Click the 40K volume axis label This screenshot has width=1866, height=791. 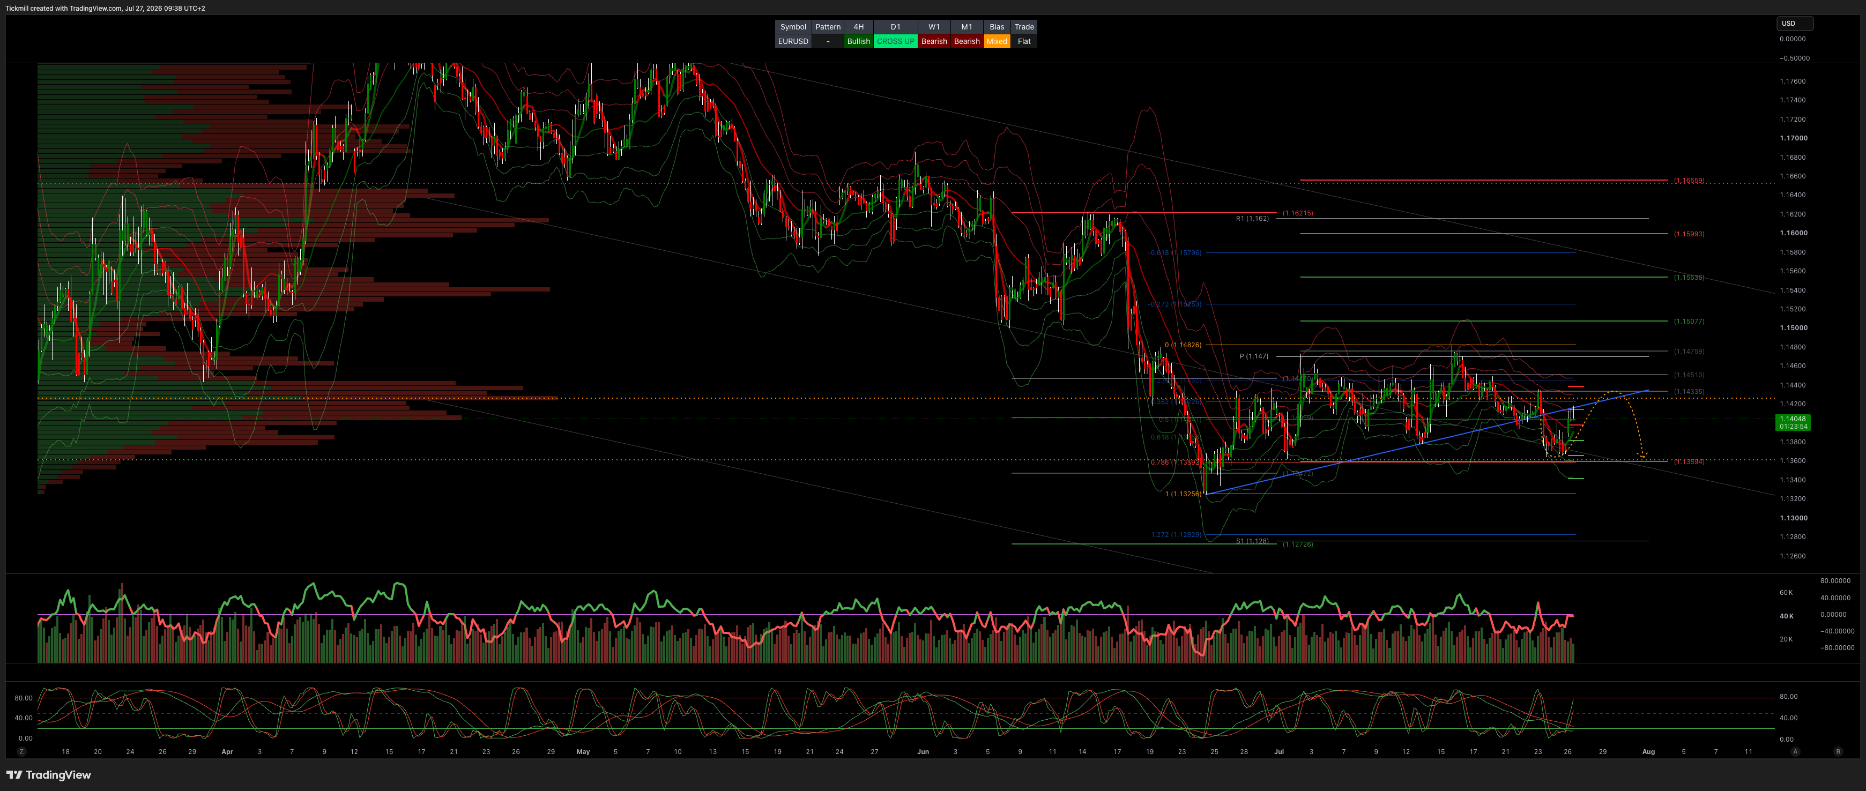[1786, 616]
